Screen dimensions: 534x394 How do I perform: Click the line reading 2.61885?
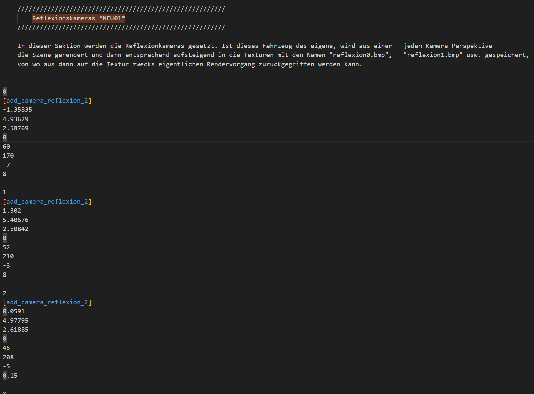pyautogui.click(x=16, y=330)
